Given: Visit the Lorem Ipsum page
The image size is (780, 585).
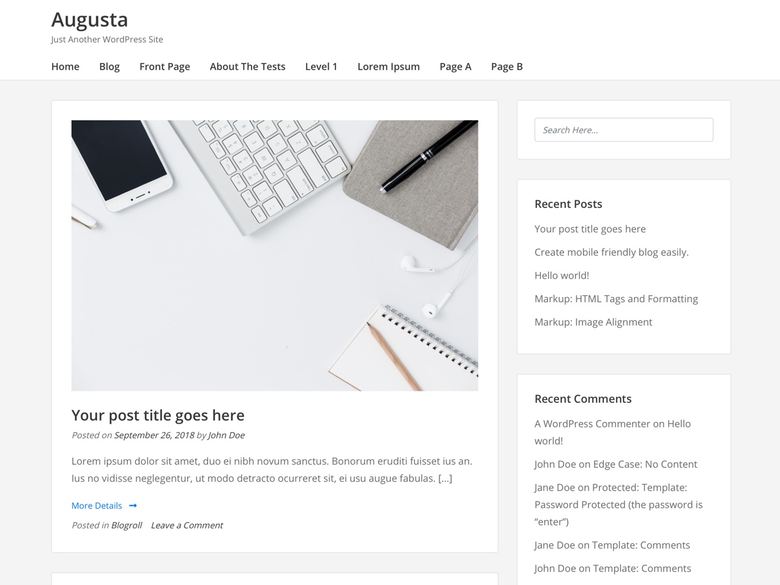Looking at the screenshot, I should pos(388,66).
